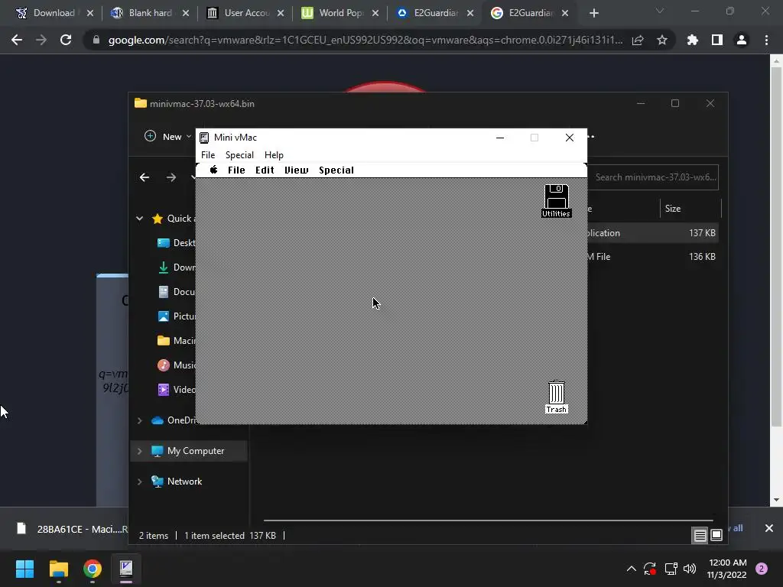Open Mini vMac from taskbar

(x=126, y=569)
